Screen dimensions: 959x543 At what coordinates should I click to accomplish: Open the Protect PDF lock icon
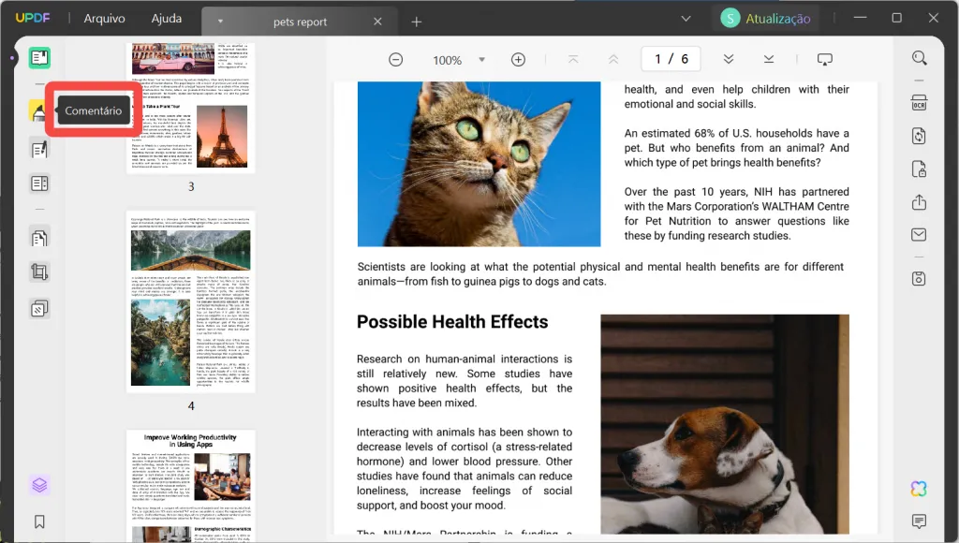tap(919, 169)
